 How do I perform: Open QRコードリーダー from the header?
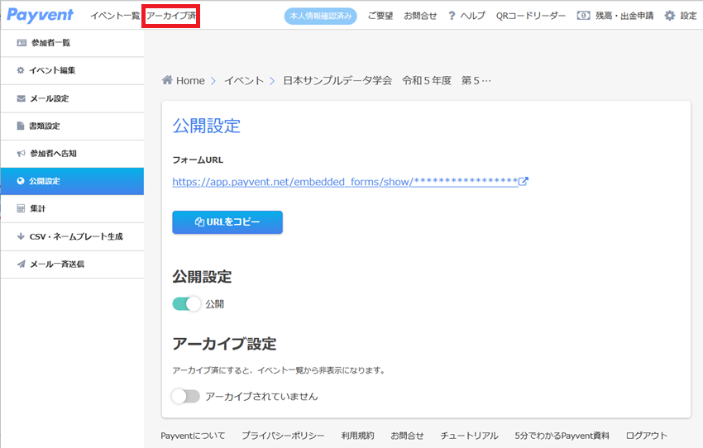[x=531, y=16]
